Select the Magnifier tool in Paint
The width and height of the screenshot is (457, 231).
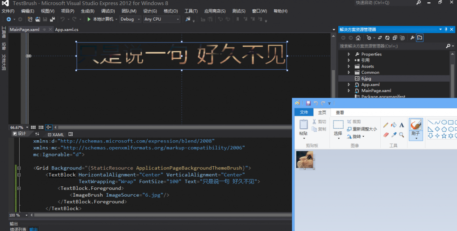click(402, 135)
